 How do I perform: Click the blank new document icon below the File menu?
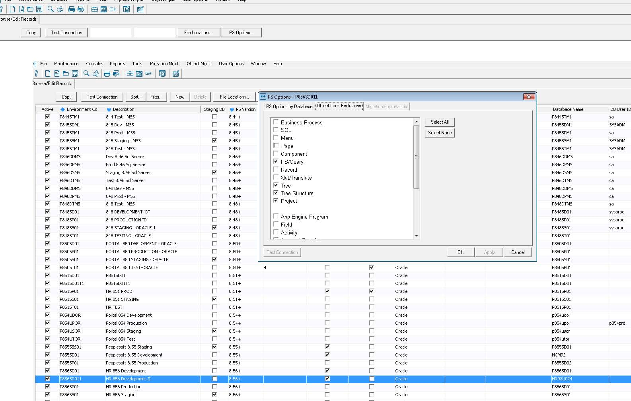pos(48,74)
